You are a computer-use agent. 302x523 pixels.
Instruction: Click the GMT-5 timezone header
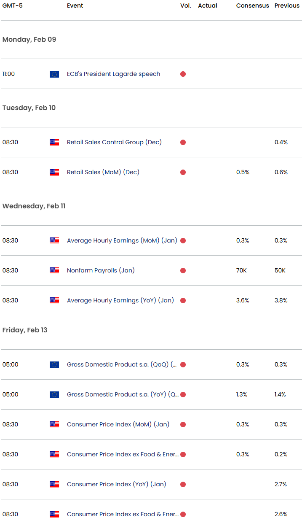[x=12, y=6]
